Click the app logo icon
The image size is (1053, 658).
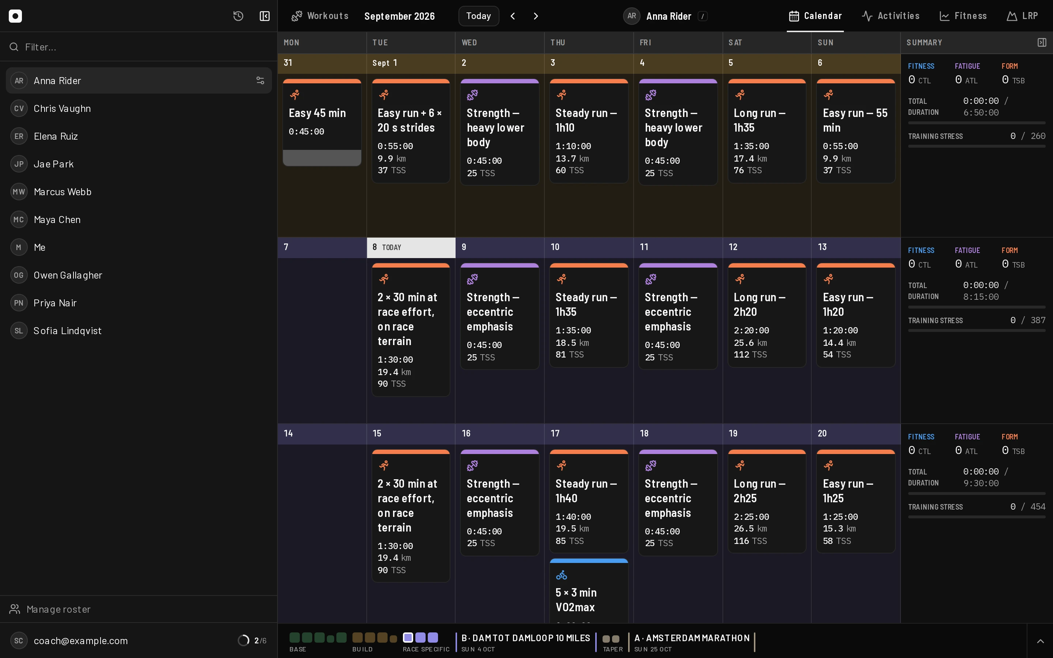coord(15,16)
